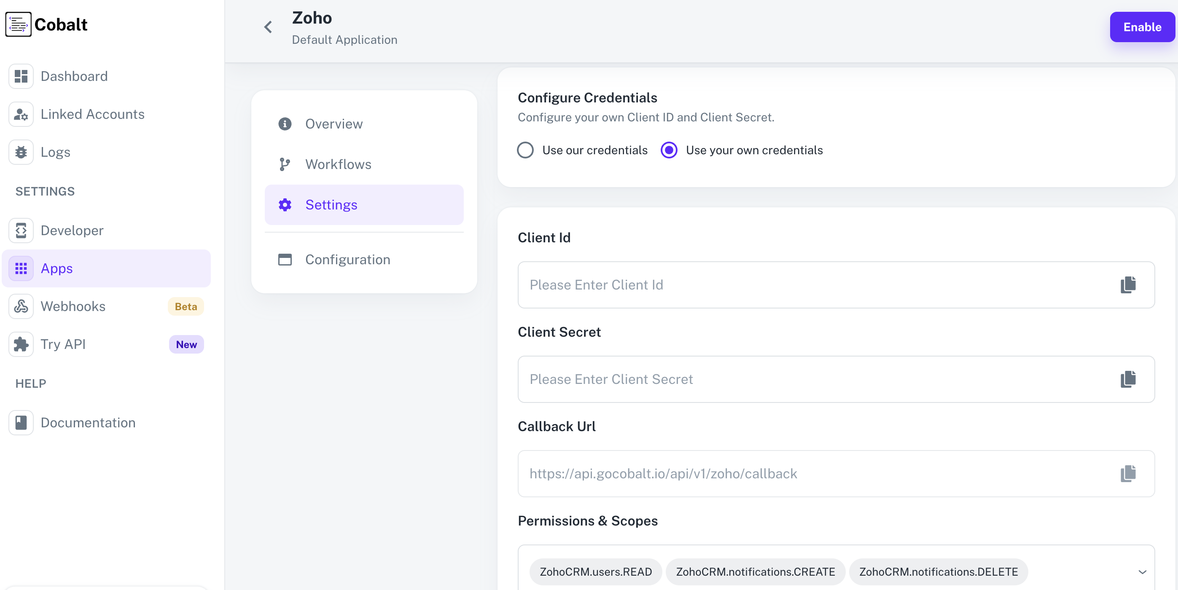Enable the Zoho application
Screen dimensions: 1178x590
(x=1142, y=27)
